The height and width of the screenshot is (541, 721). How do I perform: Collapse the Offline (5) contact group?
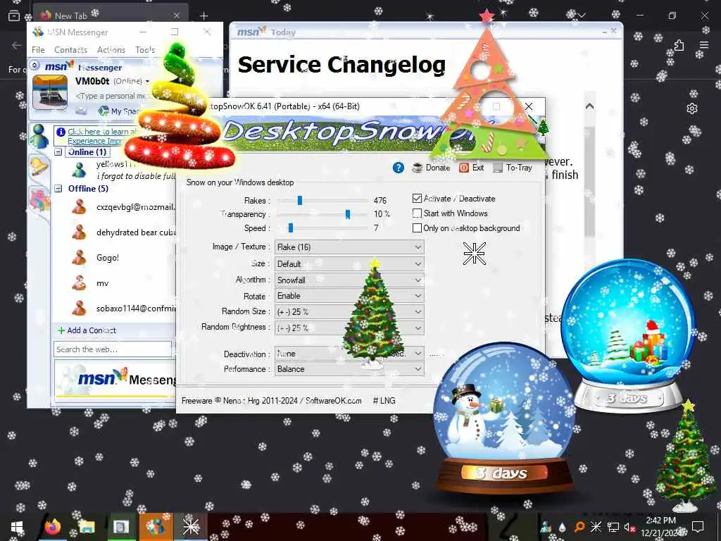click(x=58, y=188)
